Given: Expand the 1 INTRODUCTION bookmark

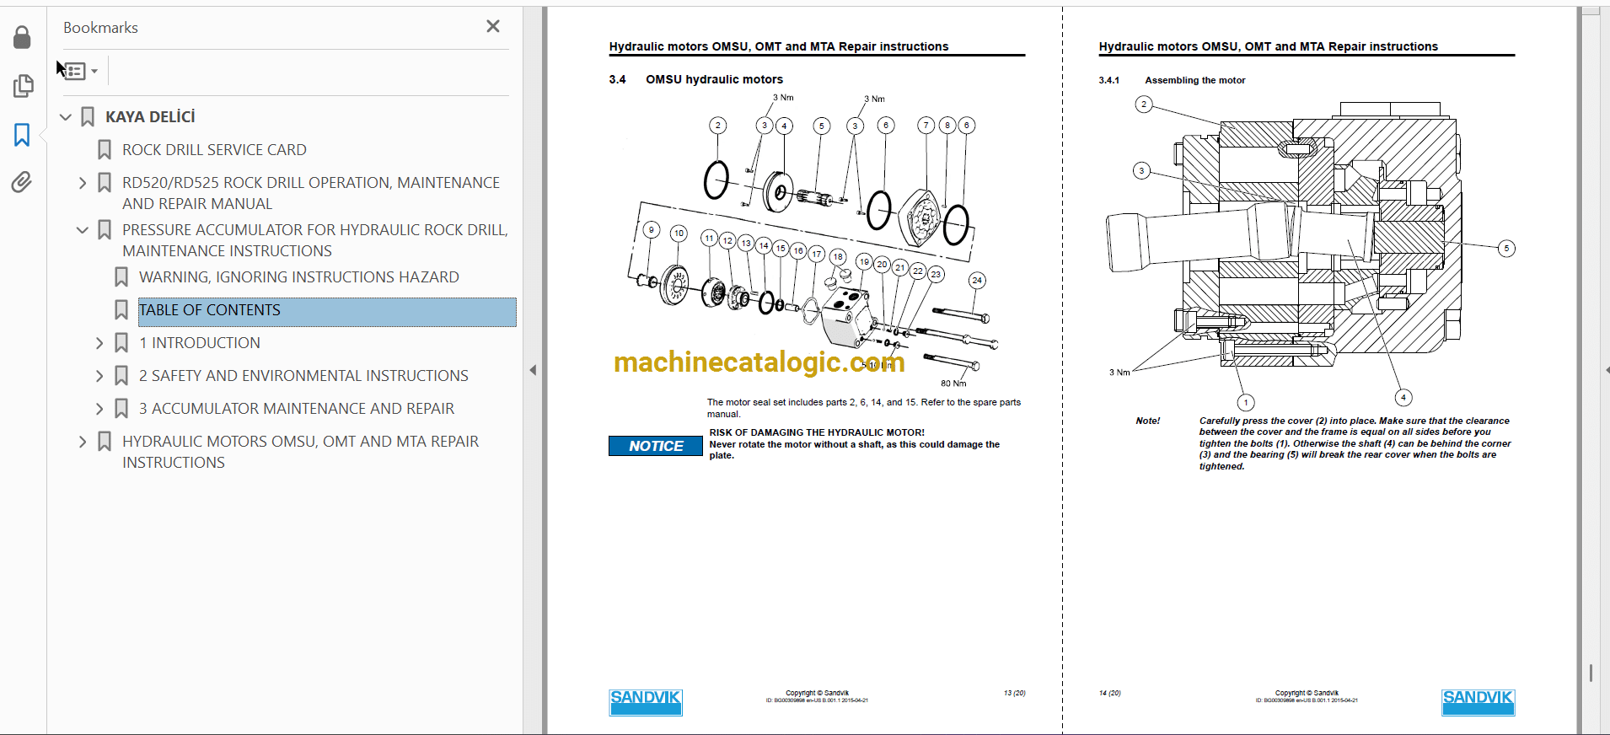Looking at the screenshot, I should 99,343.
